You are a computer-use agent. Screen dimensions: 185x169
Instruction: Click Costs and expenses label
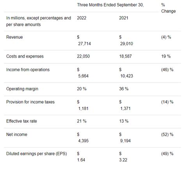[x=25, y=56]
